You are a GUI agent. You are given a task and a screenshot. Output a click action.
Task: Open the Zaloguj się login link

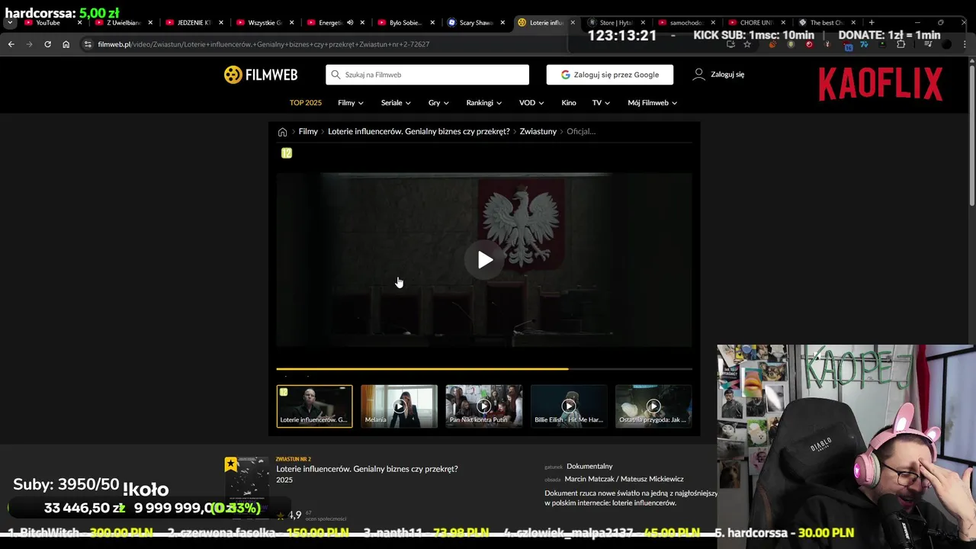pyautogui.click(x=718, y=75)
